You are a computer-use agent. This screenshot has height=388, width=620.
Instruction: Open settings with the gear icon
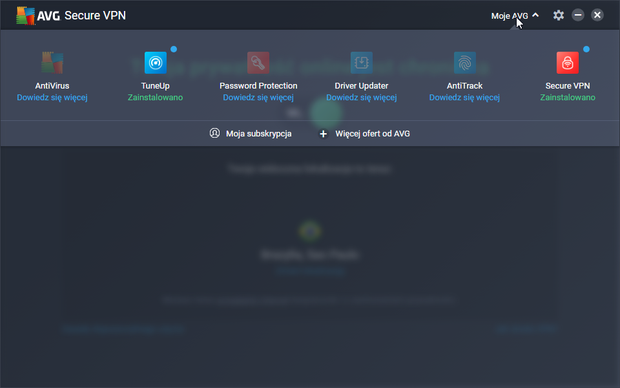[x=559, y=15]
